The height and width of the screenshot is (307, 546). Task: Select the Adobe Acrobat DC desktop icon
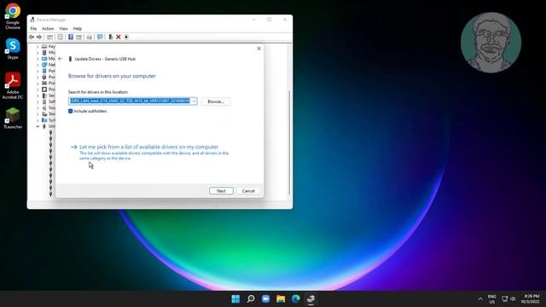[13, 86]
